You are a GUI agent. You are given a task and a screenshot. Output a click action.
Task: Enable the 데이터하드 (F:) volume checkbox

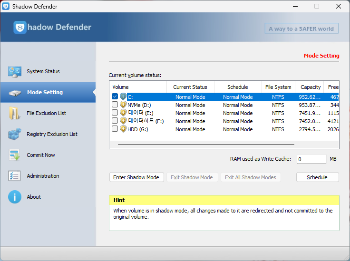tap(115, 121)
